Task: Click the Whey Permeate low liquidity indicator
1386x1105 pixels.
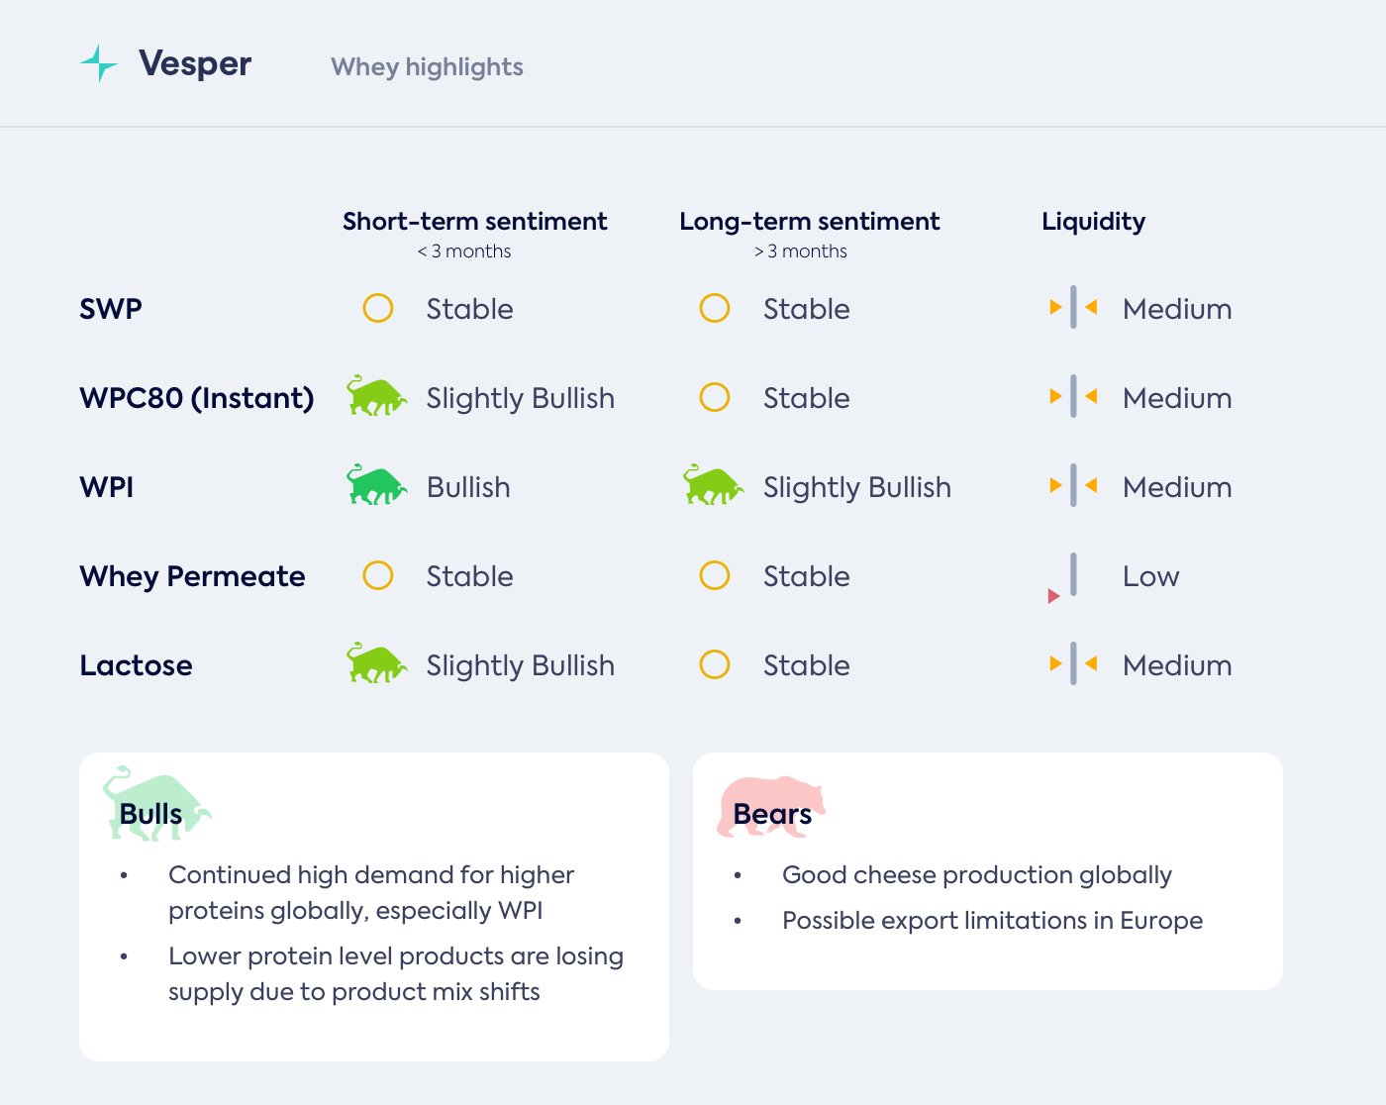Action: pyautogui.click(x=1066, y=578)
